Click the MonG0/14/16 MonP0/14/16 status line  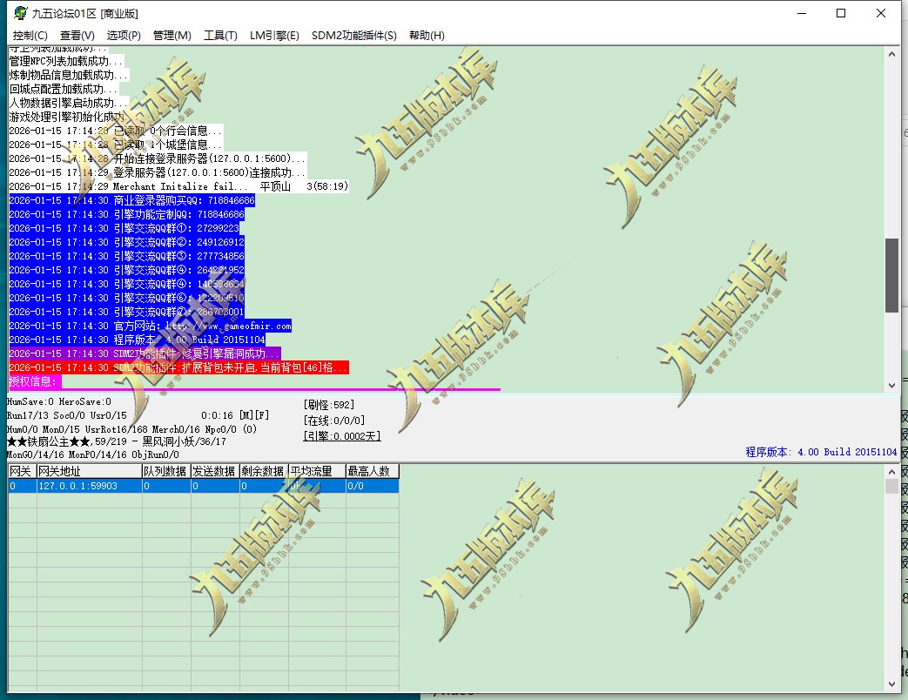[x=92, y=454]
